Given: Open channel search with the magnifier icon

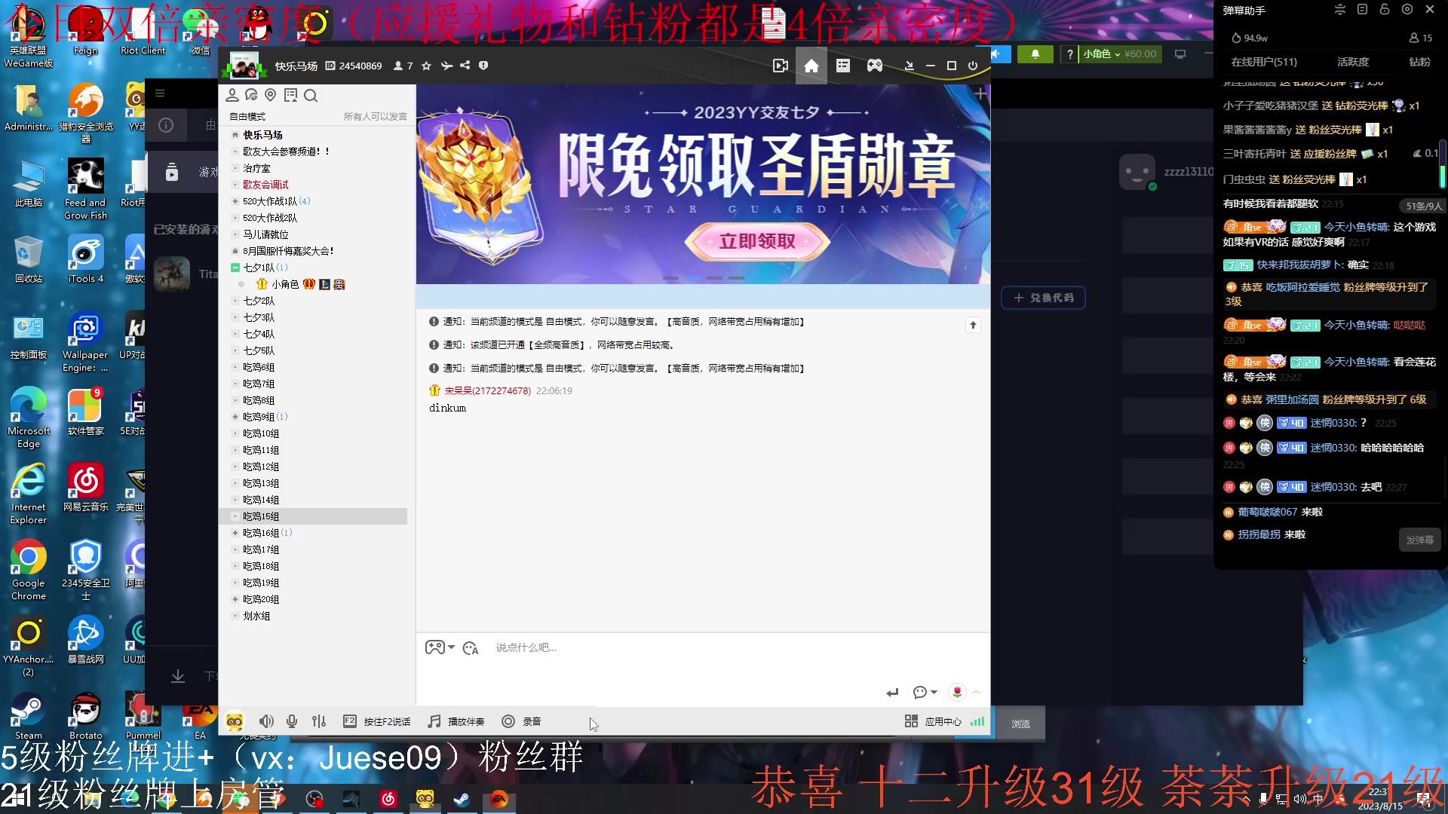Looking at the screenshot, I should 311,96.
